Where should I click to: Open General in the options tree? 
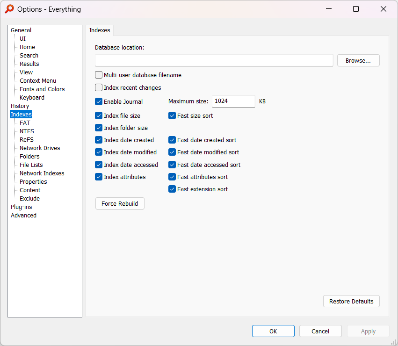tap(21, 30)
